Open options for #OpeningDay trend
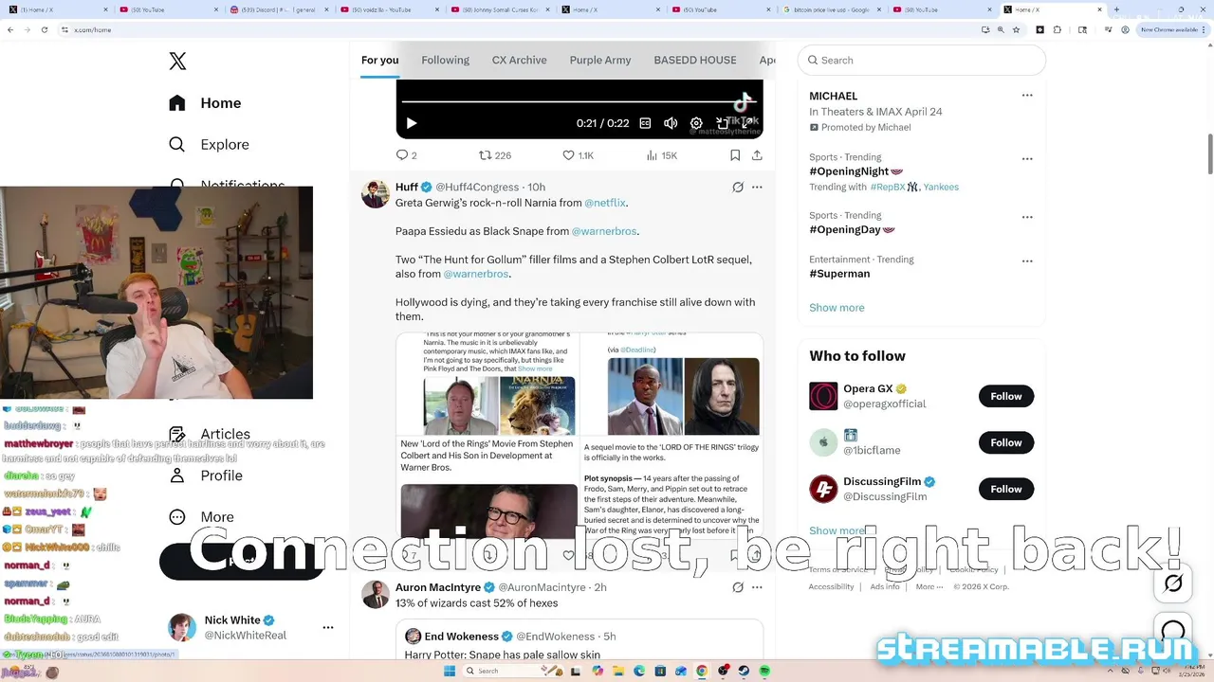1214x682 pixels. coord(1027,217)
